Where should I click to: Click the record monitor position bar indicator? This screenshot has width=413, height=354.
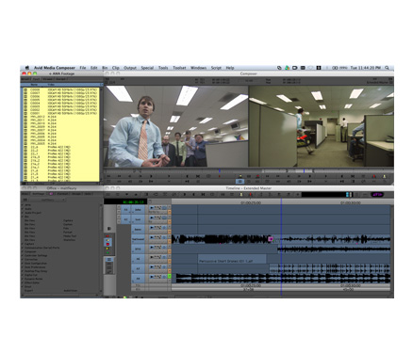click(x=304, y=171)
